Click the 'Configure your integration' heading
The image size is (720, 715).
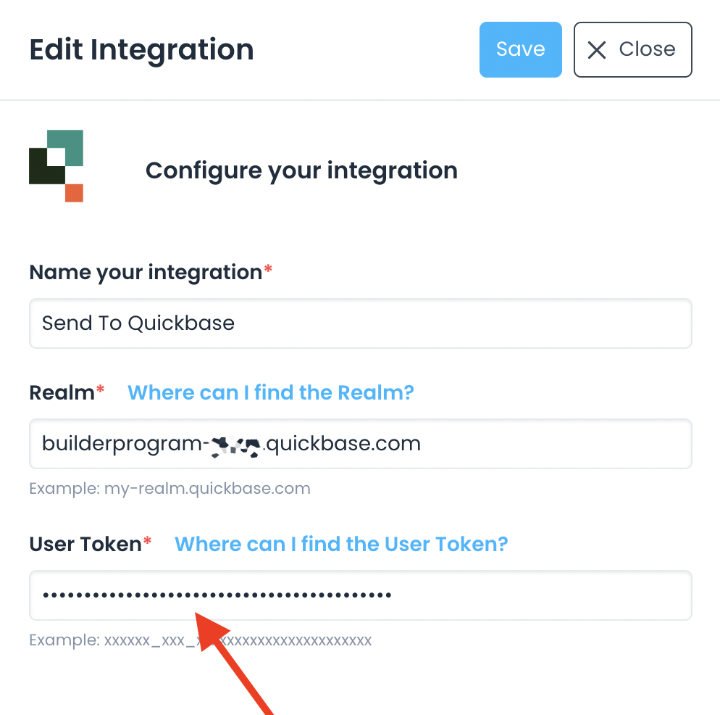301,171
